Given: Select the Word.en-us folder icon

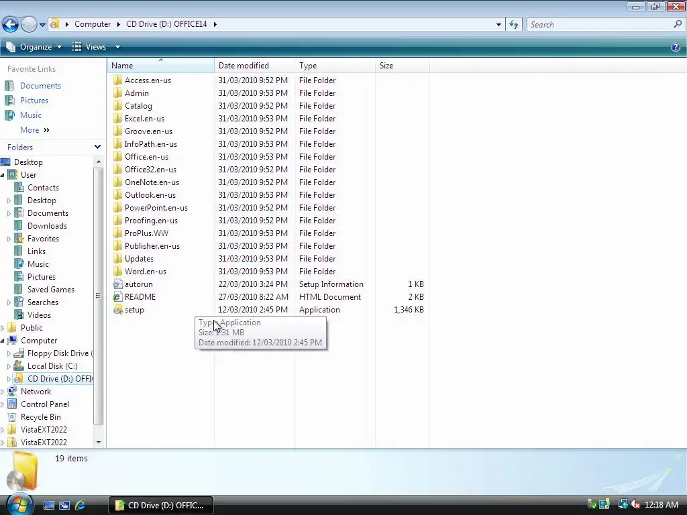Looking at the screenshot, I should 117,272.
